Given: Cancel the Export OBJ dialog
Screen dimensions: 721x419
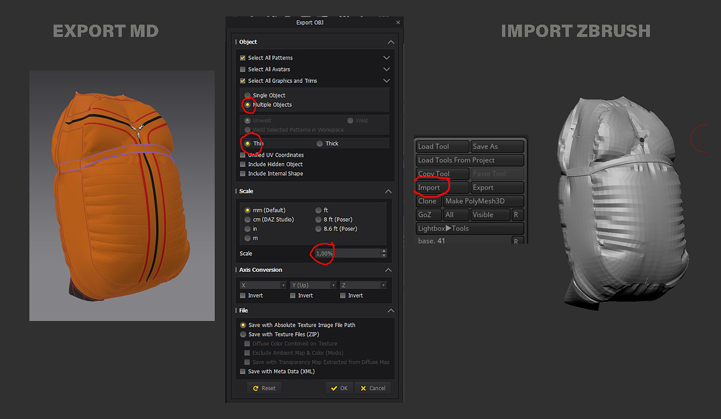Looking at the screenshot, I should click(373, 388).
